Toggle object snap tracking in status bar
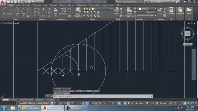The width and height of the screenshot is (198, 111). click(84, 103)
